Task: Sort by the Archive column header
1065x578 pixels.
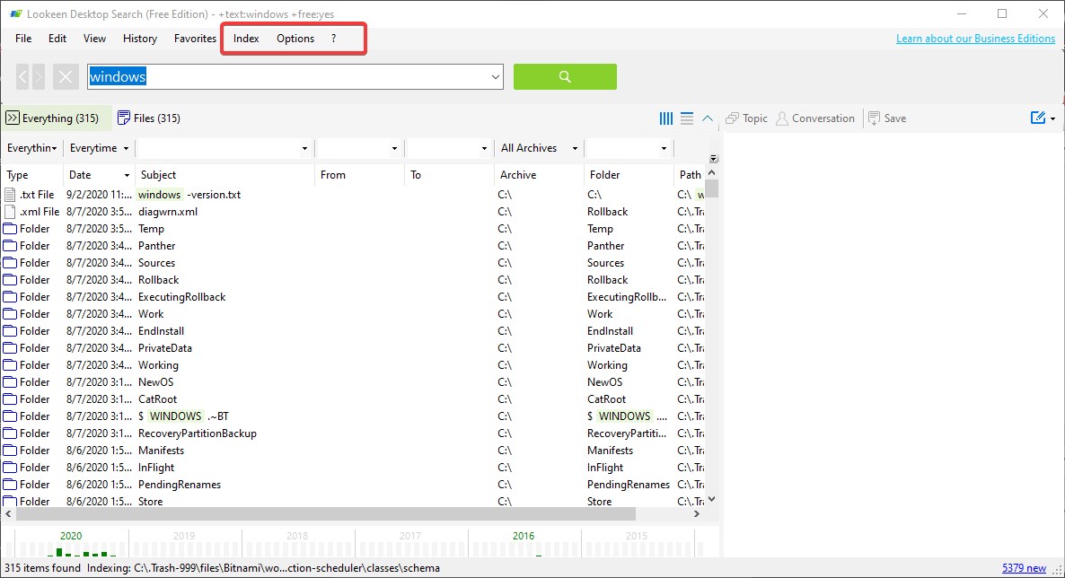Action: click(539, 174)
